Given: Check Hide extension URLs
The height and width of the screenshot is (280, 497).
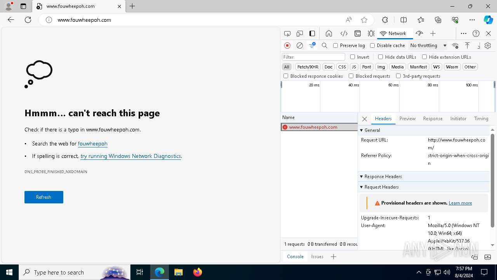Looking at the screenshot, I should pyautogui.click(x=424, y=57).
